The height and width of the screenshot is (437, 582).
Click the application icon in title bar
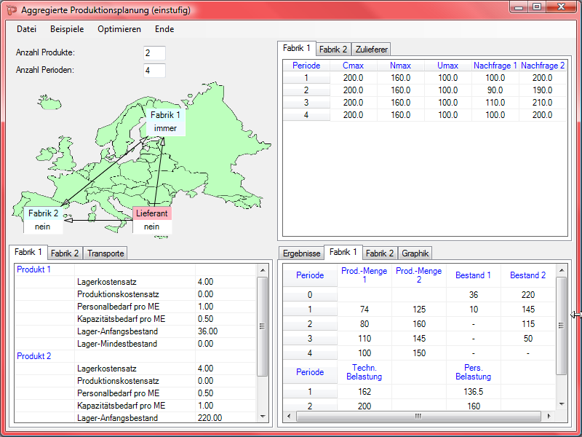pos(11,10)
